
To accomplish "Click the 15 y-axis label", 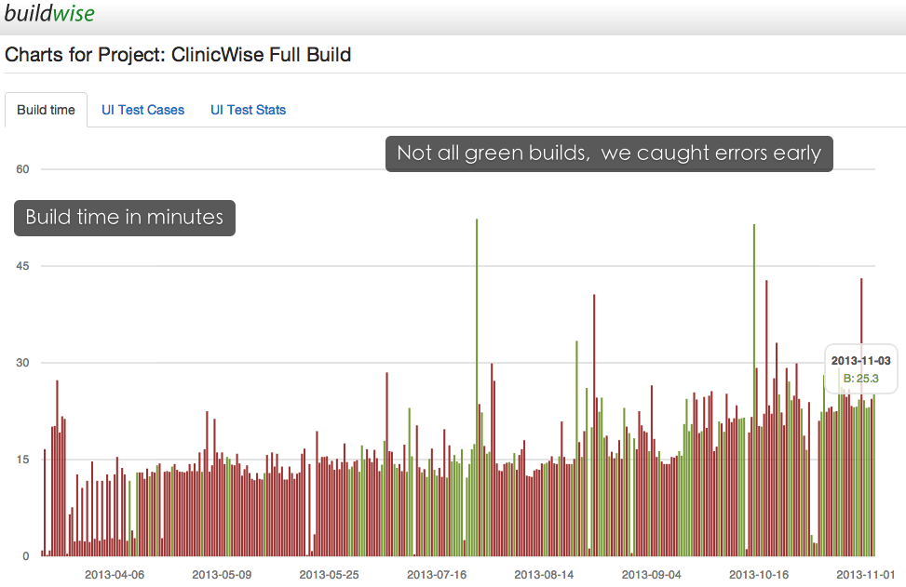I will click(x=22, y=460).
